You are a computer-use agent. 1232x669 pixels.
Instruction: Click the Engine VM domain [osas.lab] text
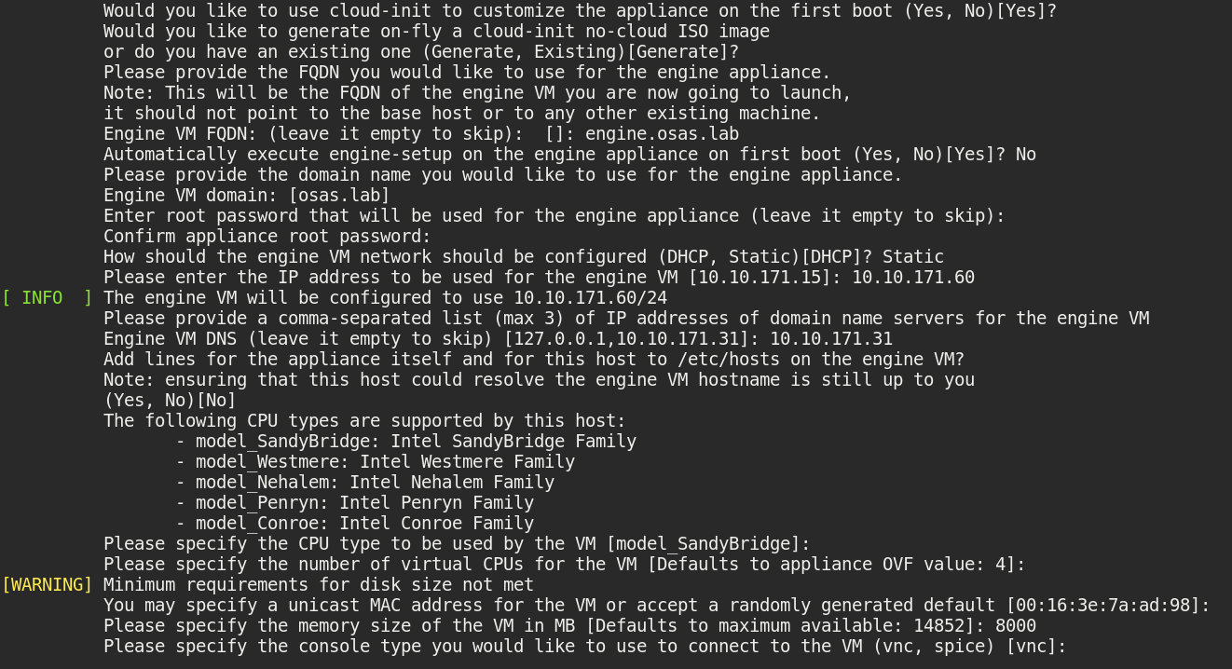click(246, 196)
